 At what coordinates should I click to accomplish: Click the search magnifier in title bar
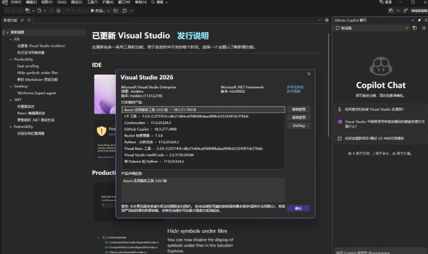(153, 2)
